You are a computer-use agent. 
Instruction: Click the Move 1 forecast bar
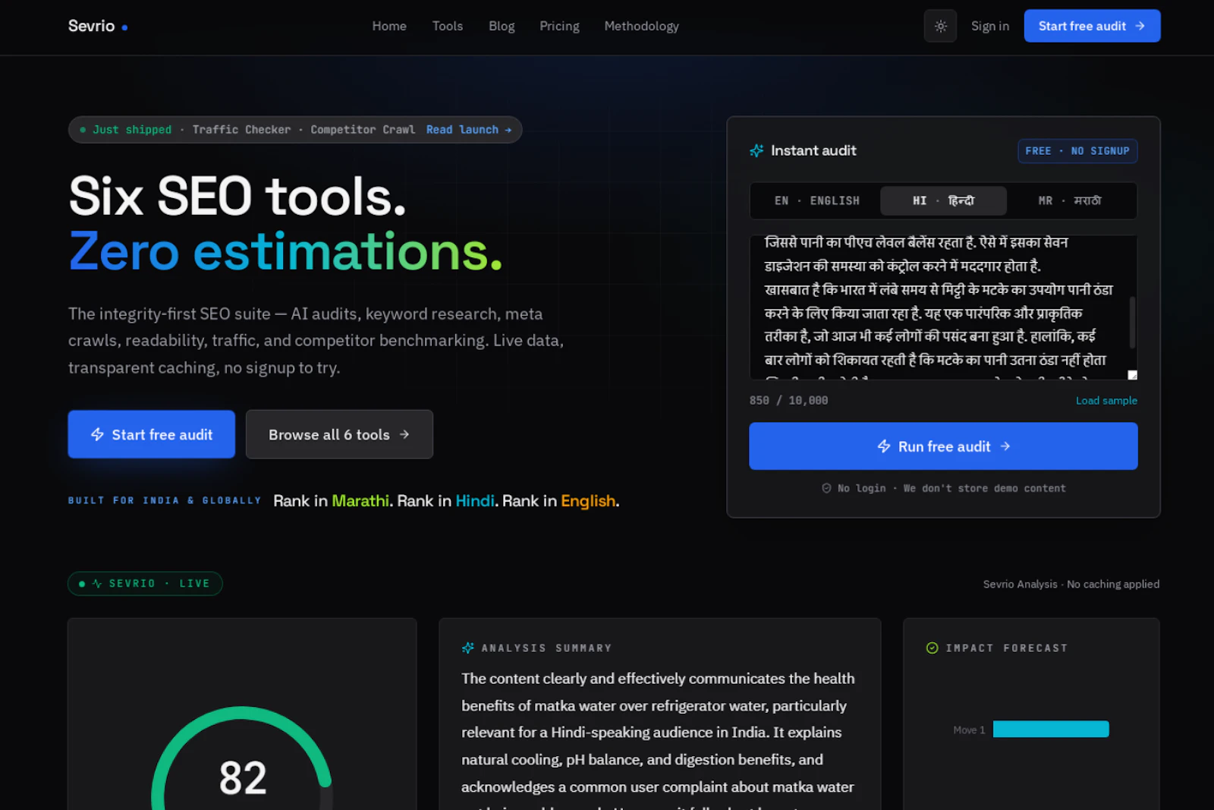click(x=1051, y=729)
